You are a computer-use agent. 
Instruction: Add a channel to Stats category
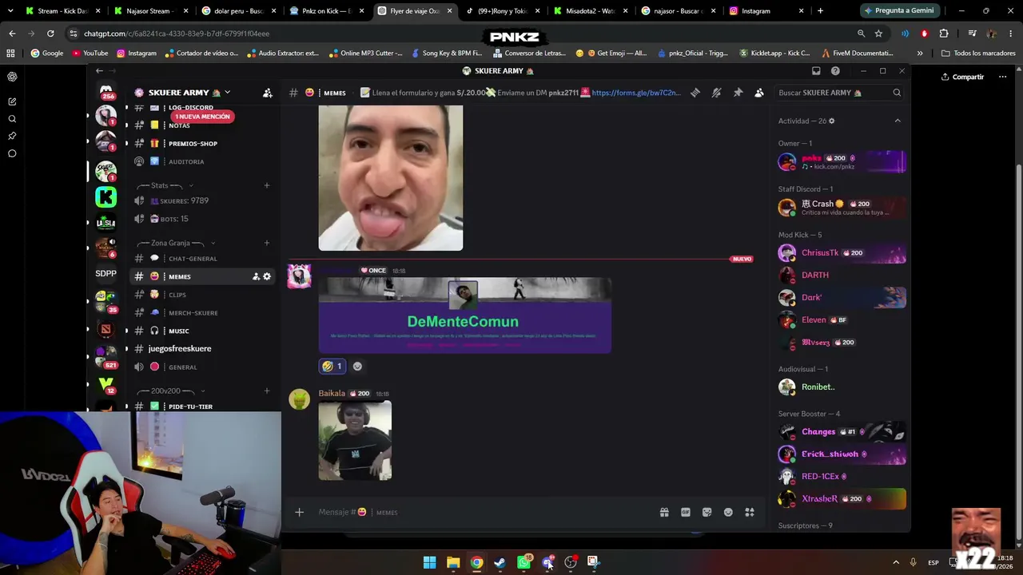click(x=267, y=185)
